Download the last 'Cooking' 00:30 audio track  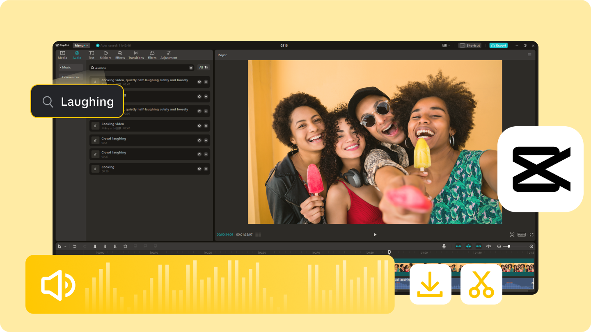point(206,169)
